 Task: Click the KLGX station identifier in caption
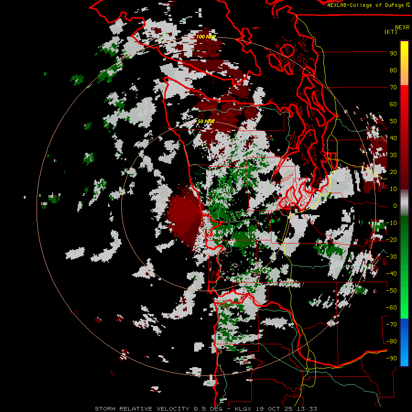244,409
